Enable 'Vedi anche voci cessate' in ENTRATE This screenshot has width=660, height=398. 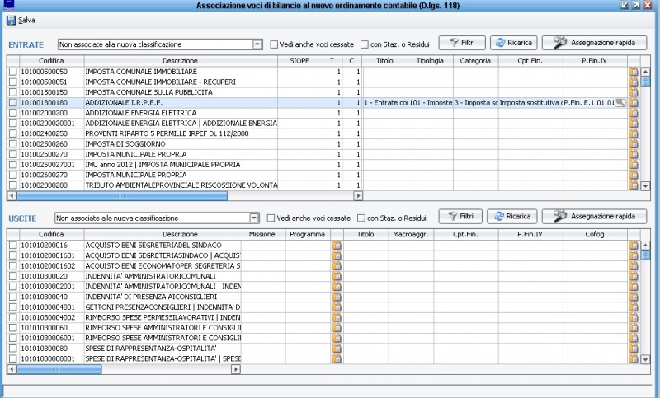click(x=274, y=44)
